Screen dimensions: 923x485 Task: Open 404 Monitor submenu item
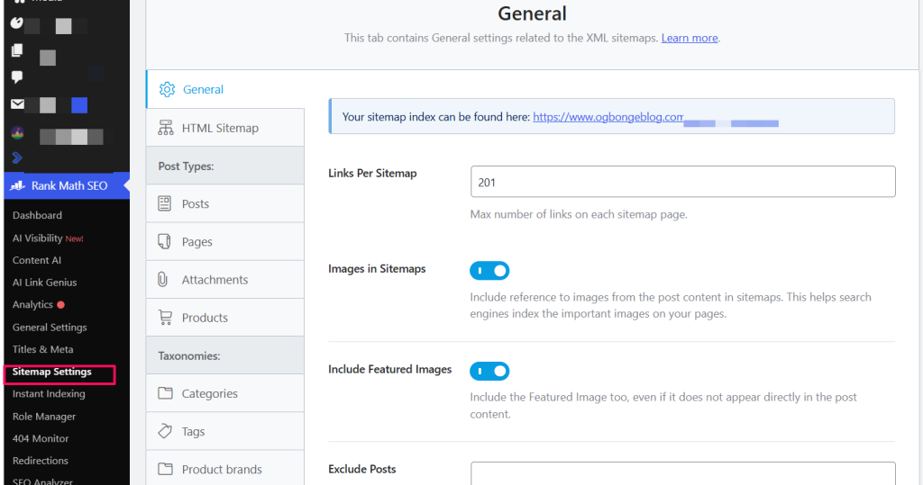click(x=41, y=438)
